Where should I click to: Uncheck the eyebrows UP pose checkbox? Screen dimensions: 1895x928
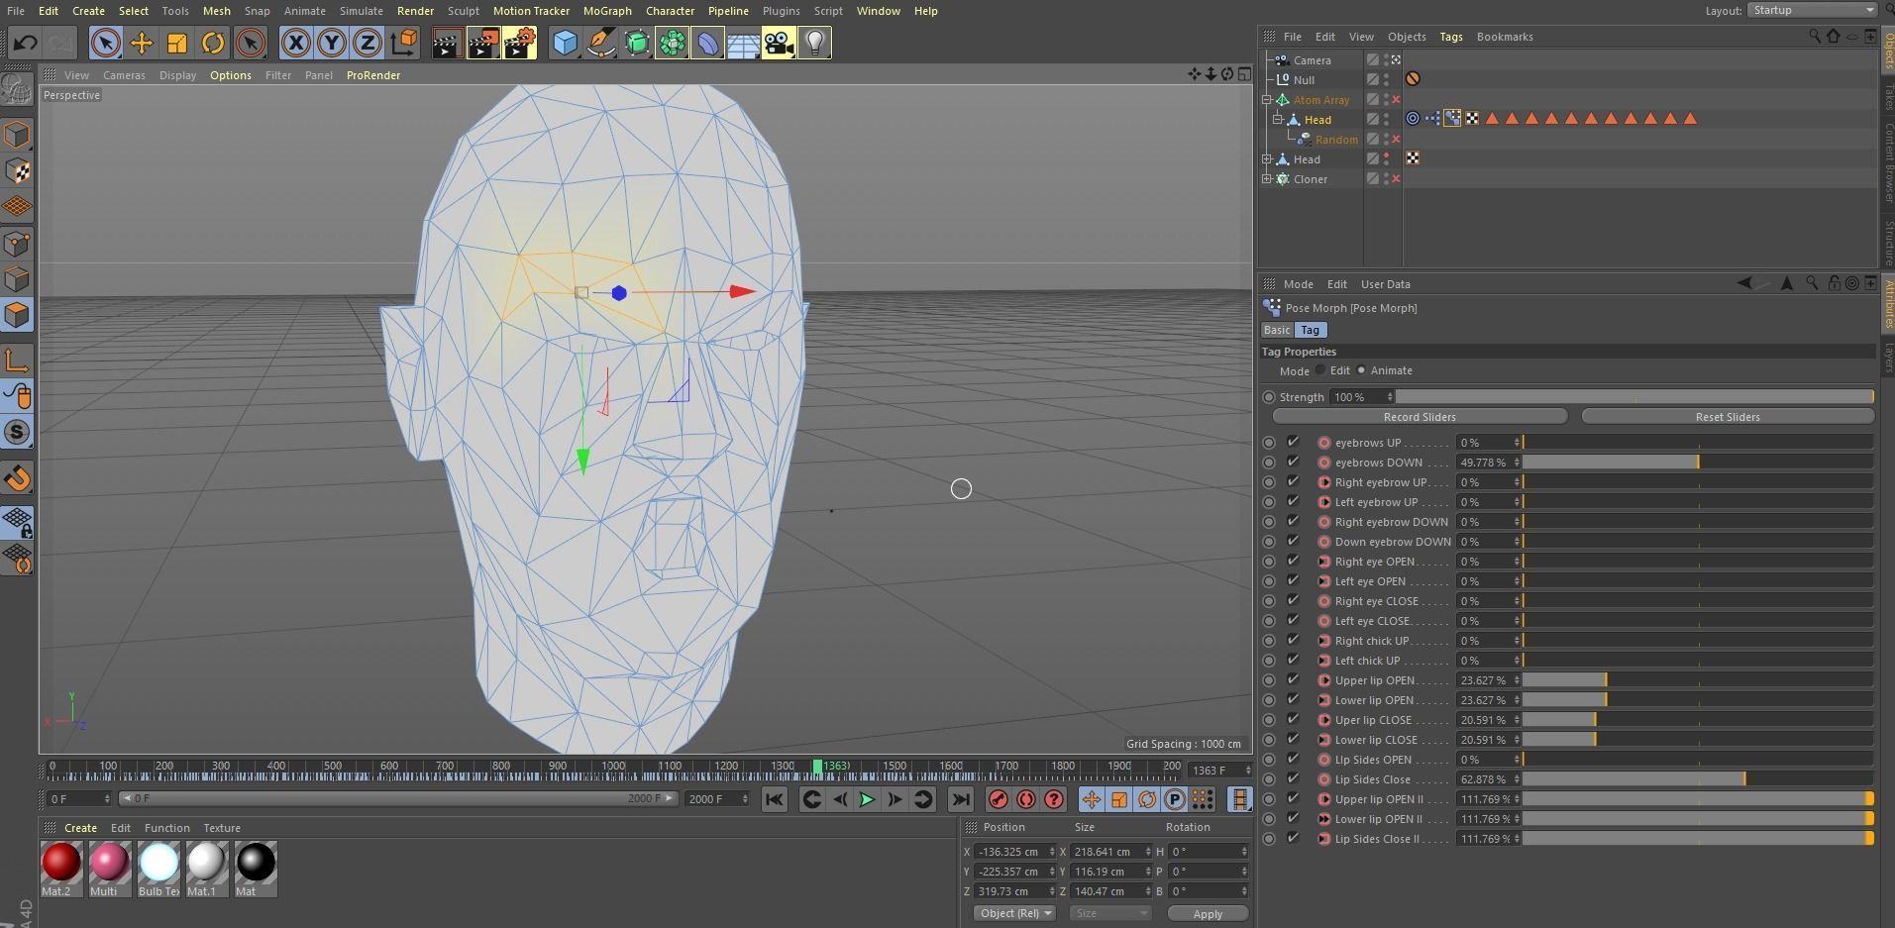[1293, 442]
